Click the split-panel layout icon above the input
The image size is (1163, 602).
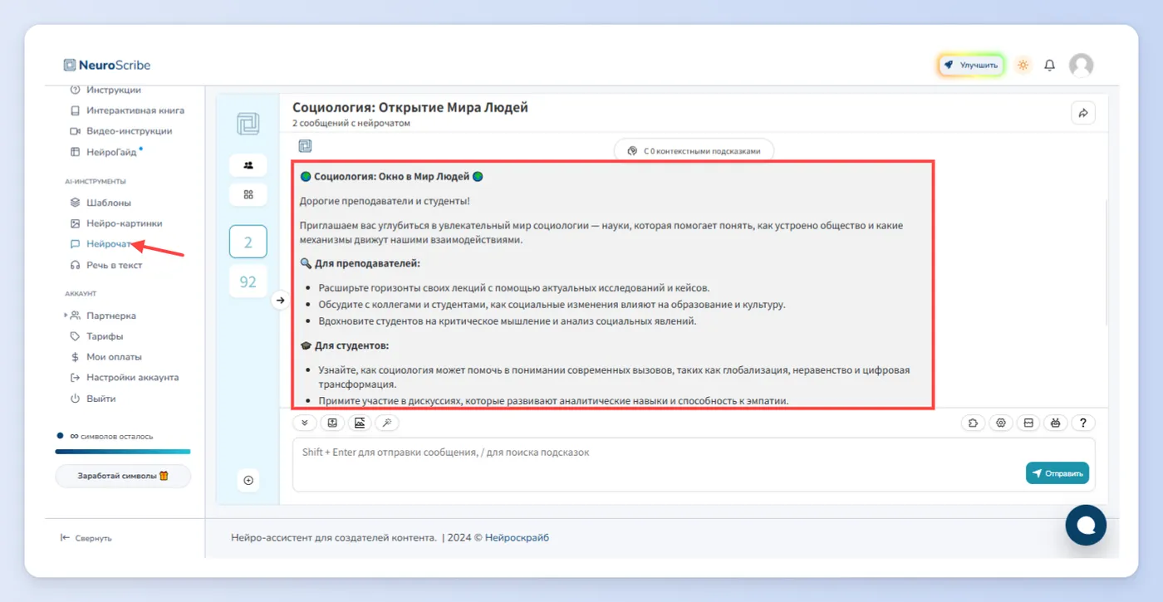click(1028, 423)
